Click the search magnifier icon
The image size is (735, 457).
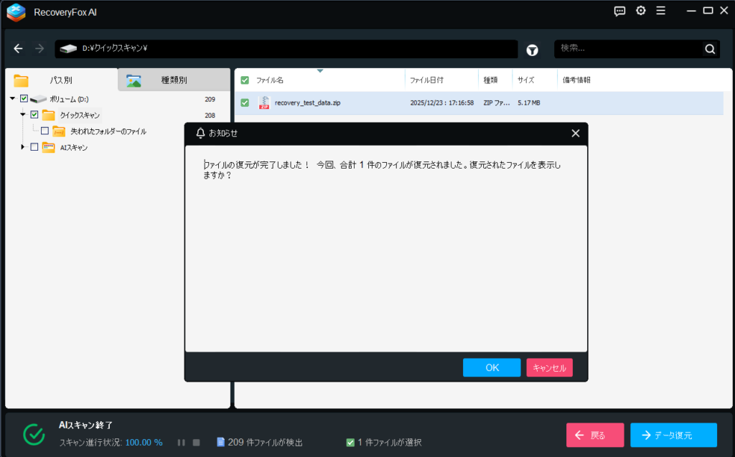[710, 49]
